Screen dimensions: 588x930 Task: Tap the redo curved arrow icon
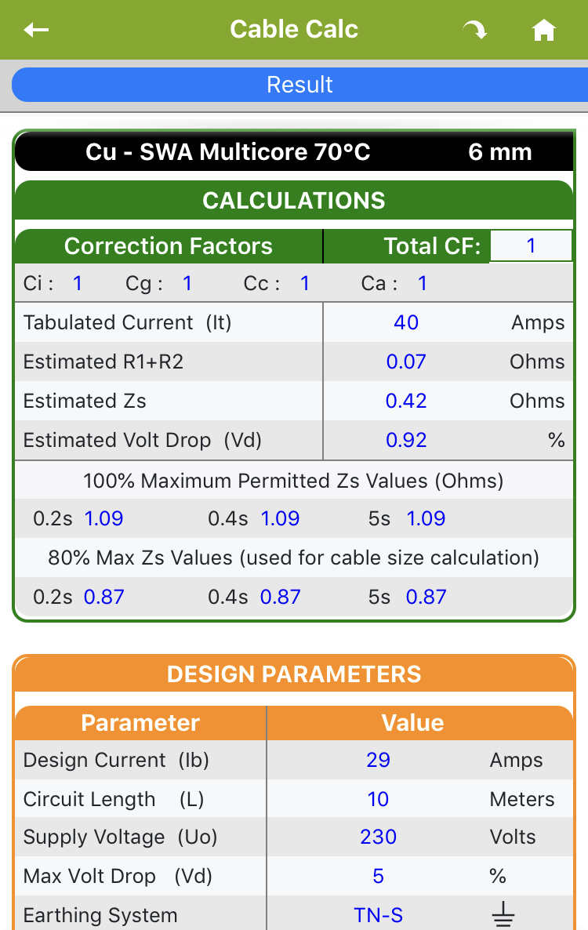click(474, 31)
